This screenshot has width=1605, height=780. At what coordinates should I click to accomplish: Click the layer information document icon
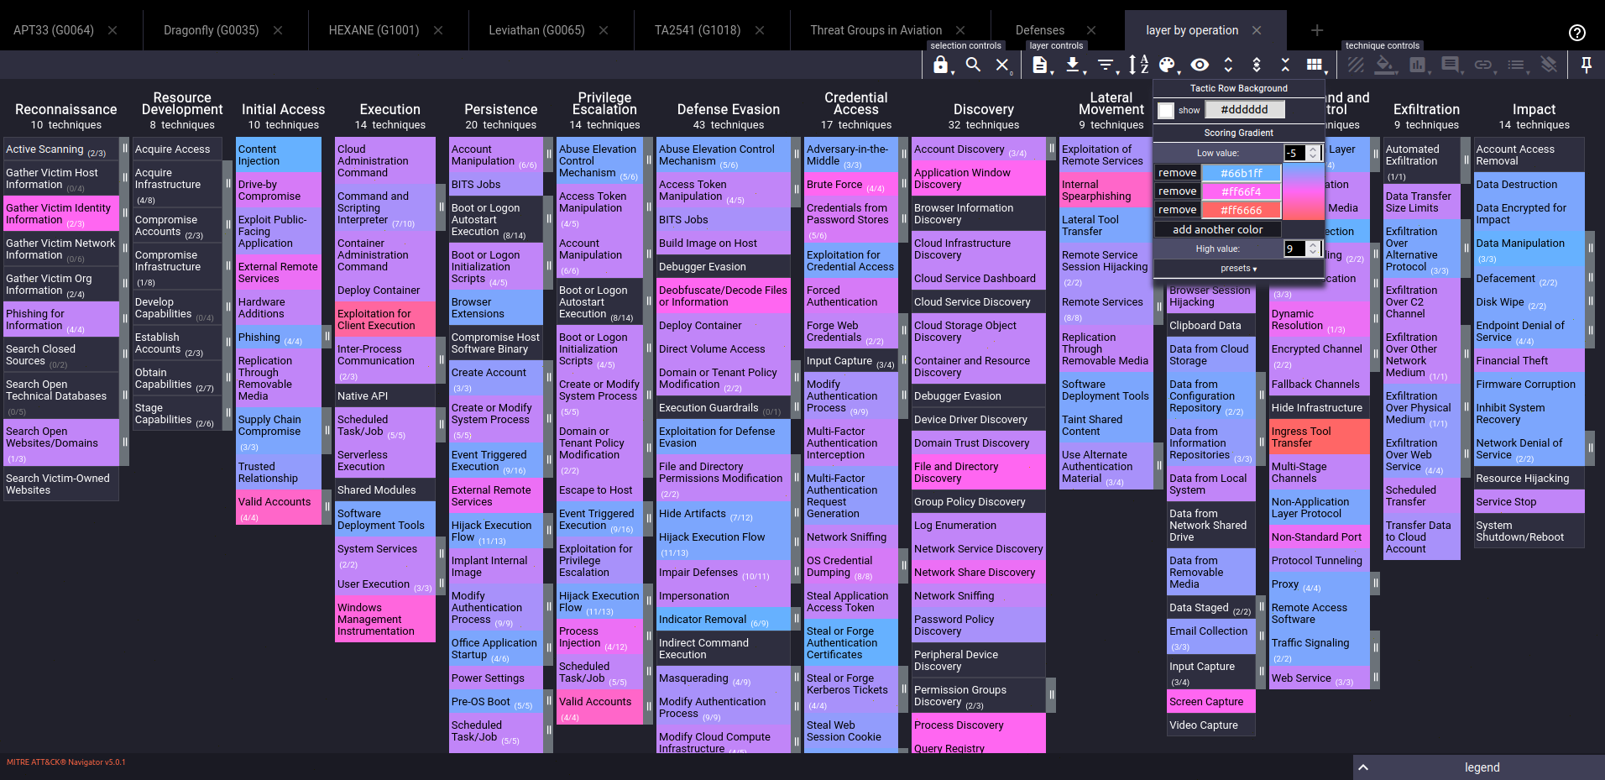coord(1040,65)
